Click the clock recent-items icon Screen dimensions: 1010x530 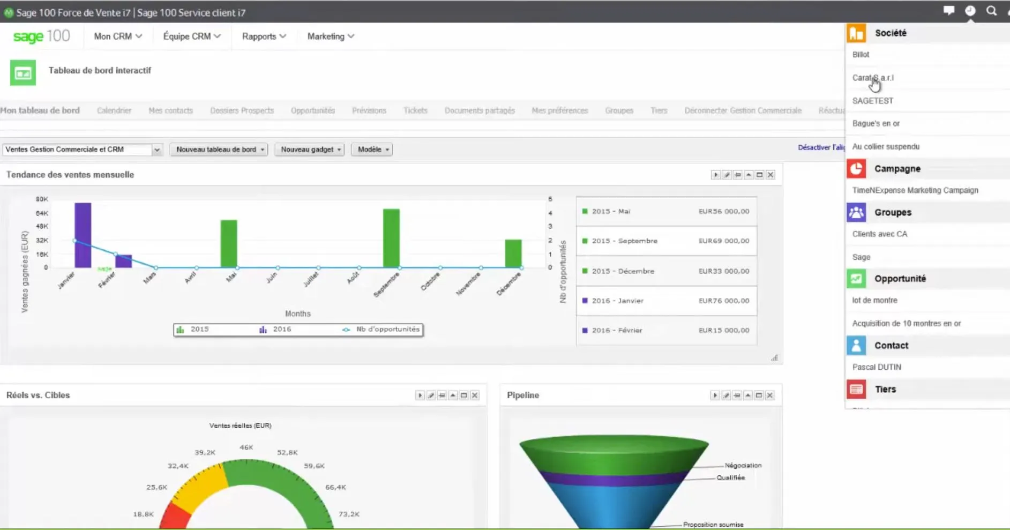tap(970, 11)
